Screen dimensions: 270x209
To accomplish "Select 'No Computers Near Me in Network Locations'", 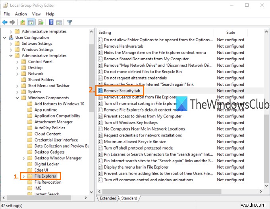I will tap(144, 129).
